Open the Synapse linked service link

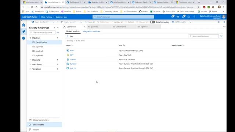[73, 64]
